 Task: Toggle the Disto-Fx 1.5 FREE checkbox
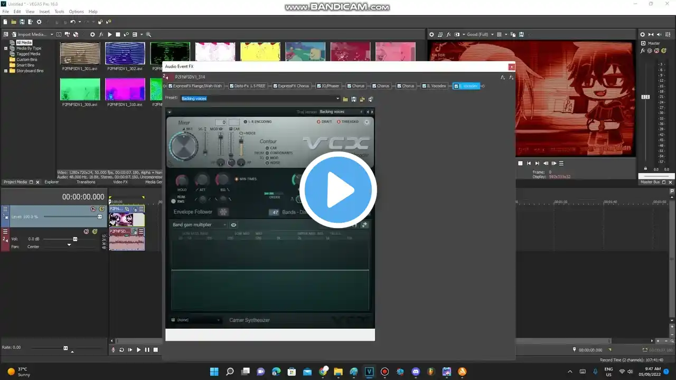(x=231, y=86)
